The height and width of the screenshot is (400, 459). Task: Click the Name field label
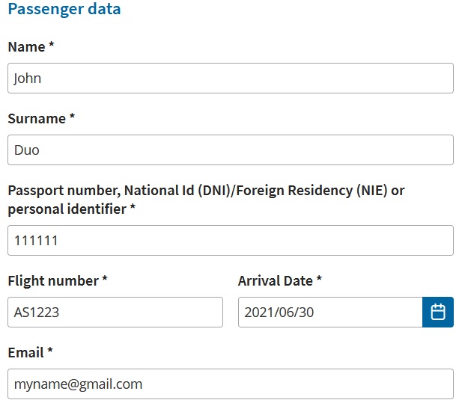click(x=26, y=46)
